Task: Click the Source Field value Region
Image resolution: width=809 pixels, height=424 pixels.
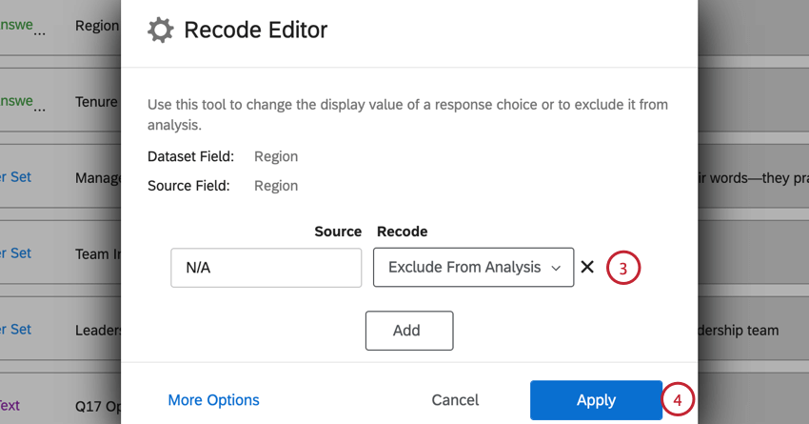Action: coord(276,186)
